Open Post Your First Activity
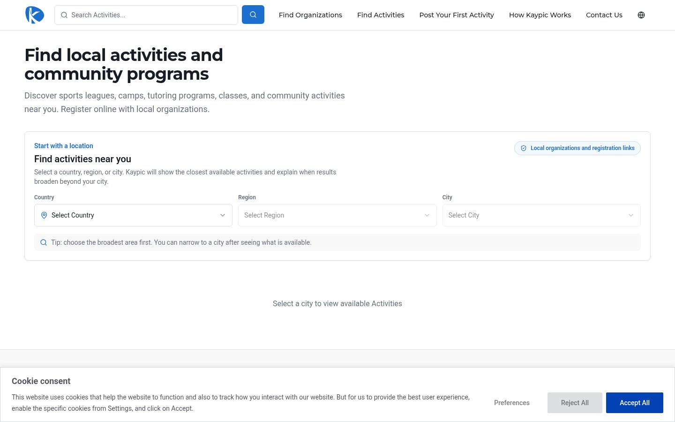The height and width of the screenshot is (422, 675). click(x=457, y=15)
